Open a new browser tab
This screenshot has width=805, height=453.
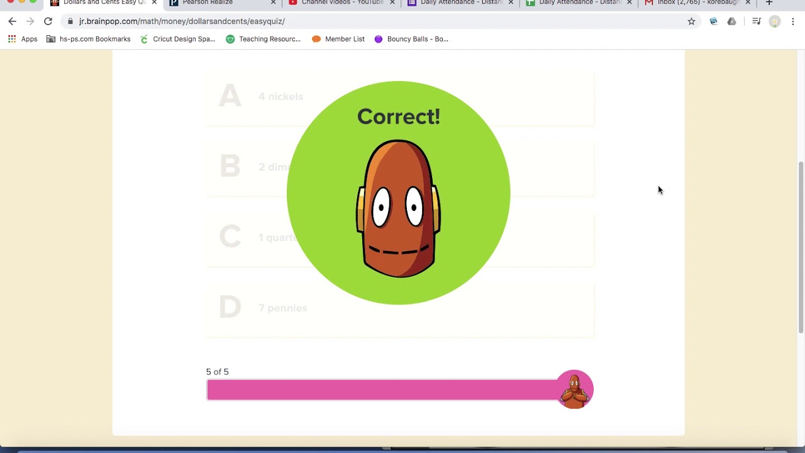[769, 3]
